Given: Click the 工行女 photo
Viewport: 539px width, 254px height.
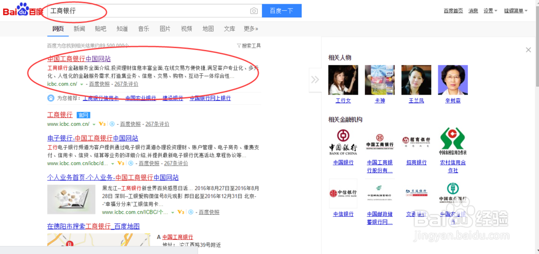Looking at the screenshot, I should point(343,80).
